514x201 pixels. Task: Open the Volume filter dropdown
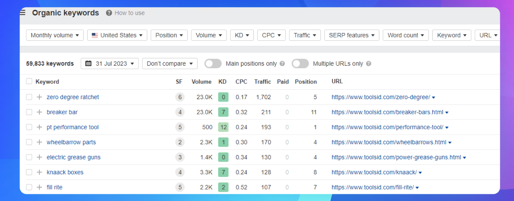(209, 35)
